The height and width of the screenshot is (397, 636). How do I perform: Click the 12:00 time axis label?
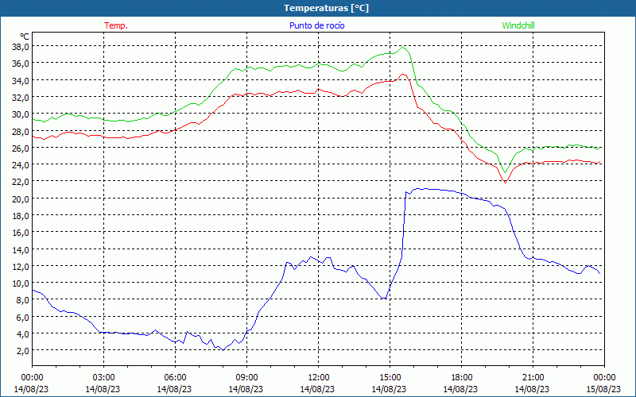pos(319,378)
